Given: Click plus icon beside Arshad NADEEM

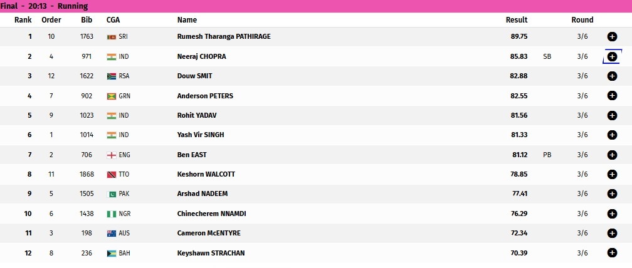Looking at the screenshot, I should pos(612,194).
